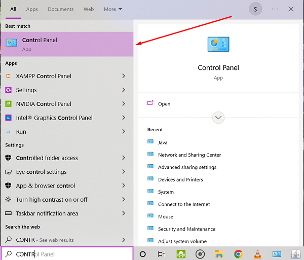Click the Java recent item icon

[x=150, y=141]
